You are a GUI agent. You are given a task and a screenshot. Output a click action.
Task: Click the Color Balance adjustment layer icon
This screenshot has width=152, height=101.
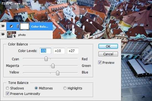point(11,26)
